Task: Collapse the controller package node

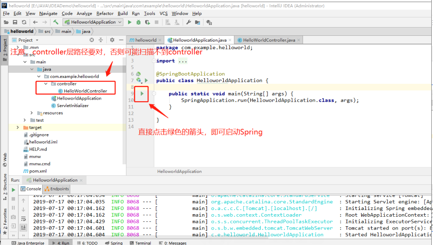Action: (46, 84)
